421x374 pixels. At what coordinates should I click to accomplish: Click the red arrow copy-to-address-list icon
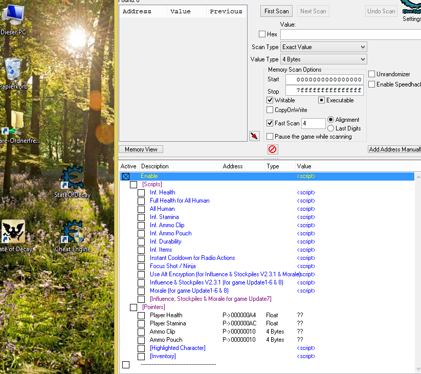[x=254, y=136]
